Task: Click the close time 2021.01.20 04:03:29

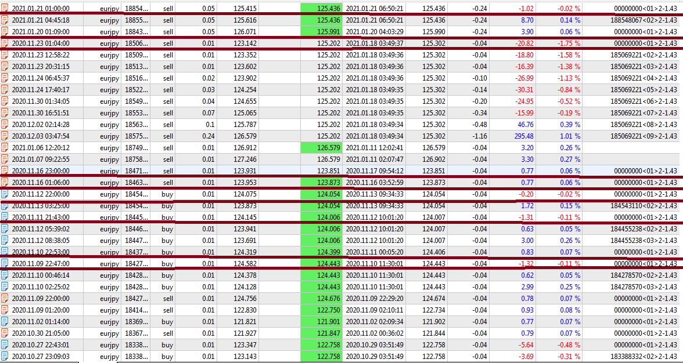Action: (375, 32)
